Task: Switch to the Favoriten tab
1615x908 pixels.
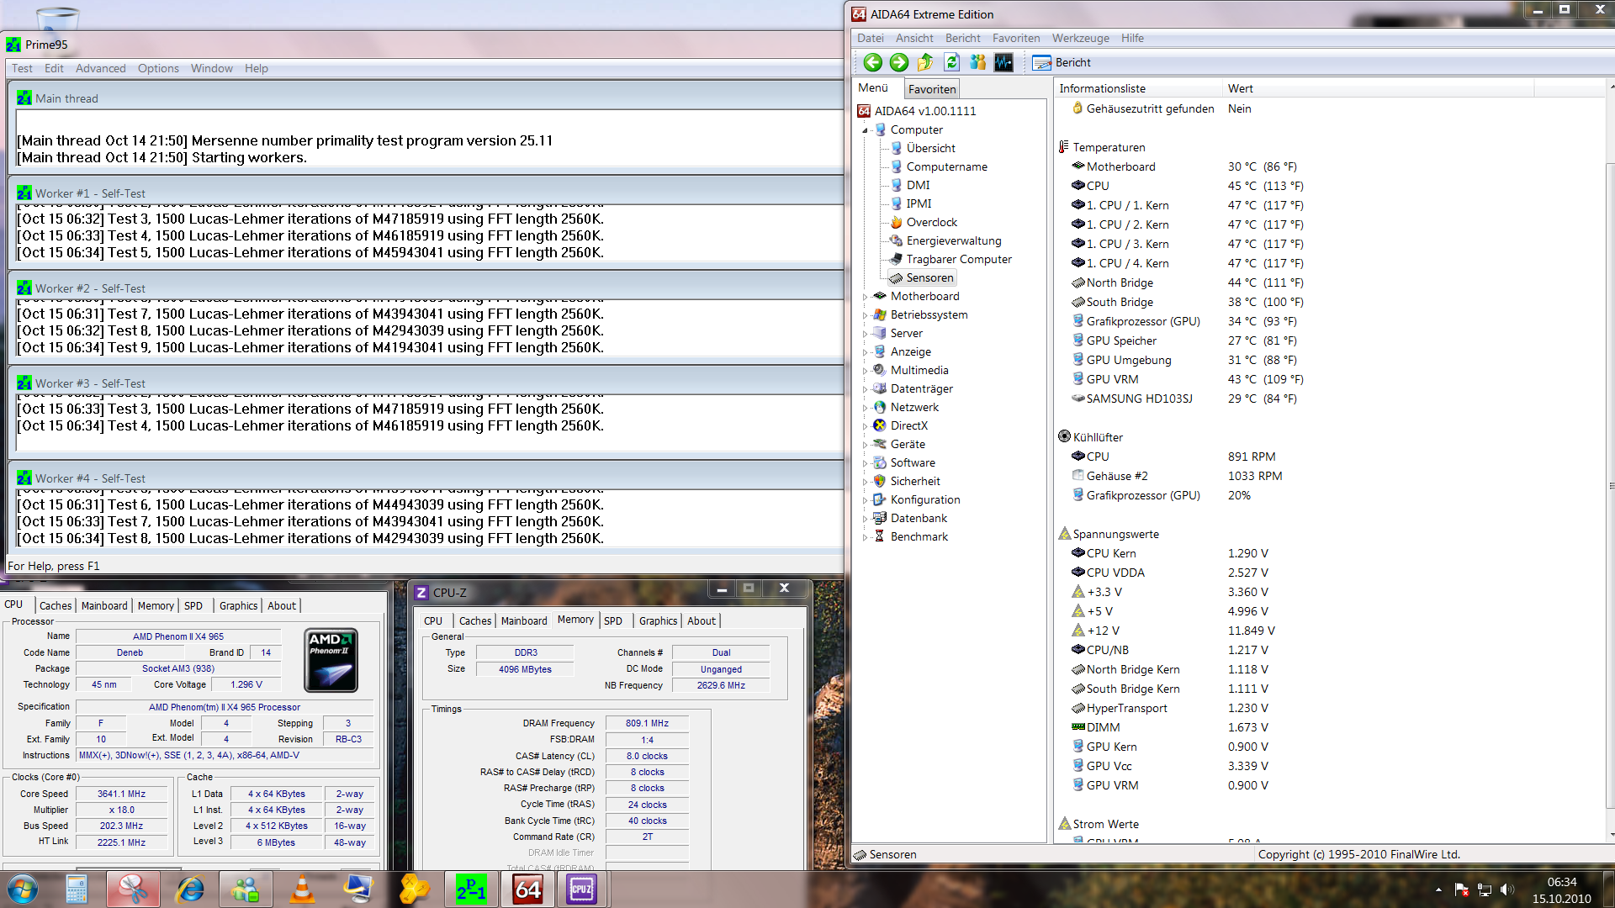Action: (x=932, y=89)
